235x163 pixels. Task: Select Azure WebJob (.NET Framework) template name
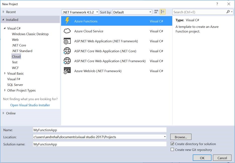tap(98, 71)
